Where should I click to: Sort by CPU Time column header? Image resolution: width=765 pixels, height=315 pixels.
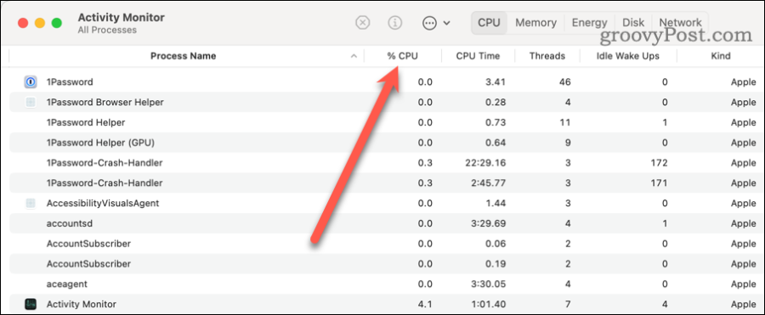(478, 56)
